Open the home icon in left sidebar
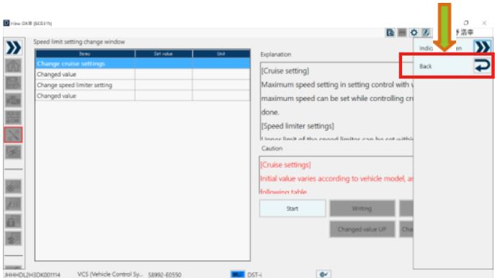This screenshot has height=278, width=495. [x=13, y=66]
